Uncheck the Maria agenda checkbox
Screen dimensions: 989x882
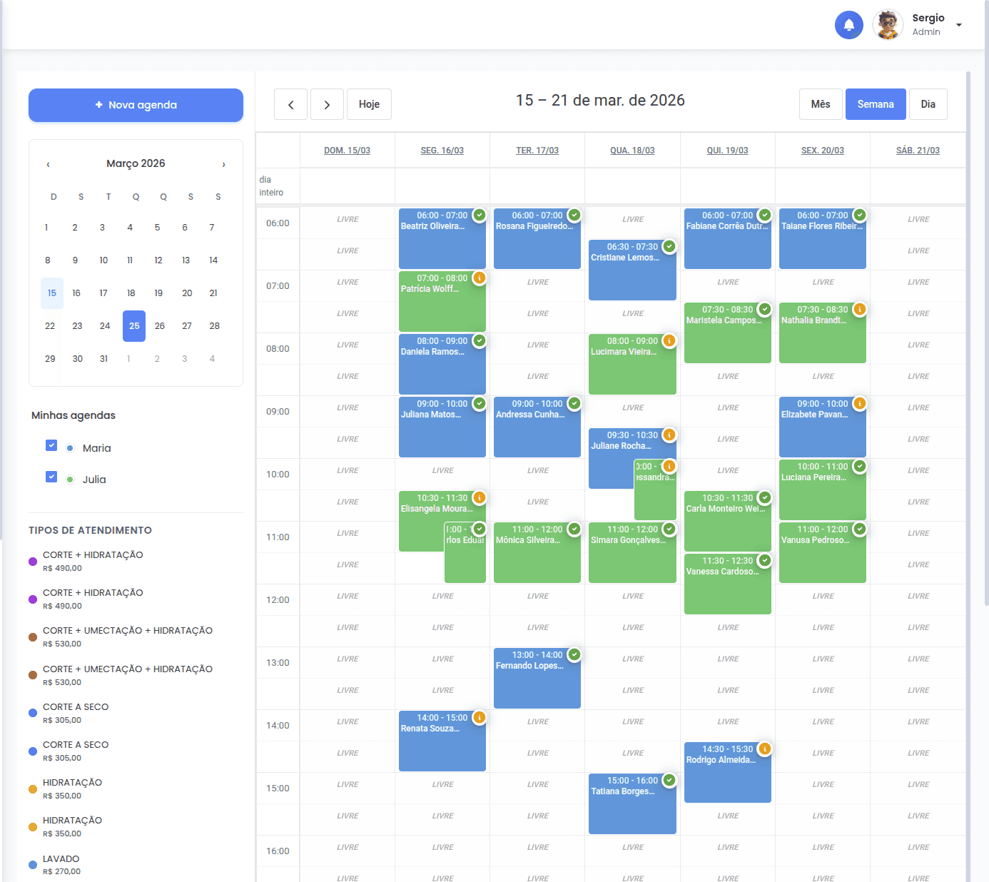(x=51, y=445)
